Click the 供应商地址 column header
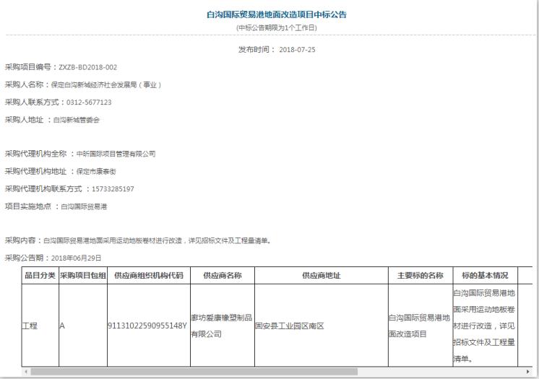The height and width of the screenshot is (379, 539). (321, 276)
